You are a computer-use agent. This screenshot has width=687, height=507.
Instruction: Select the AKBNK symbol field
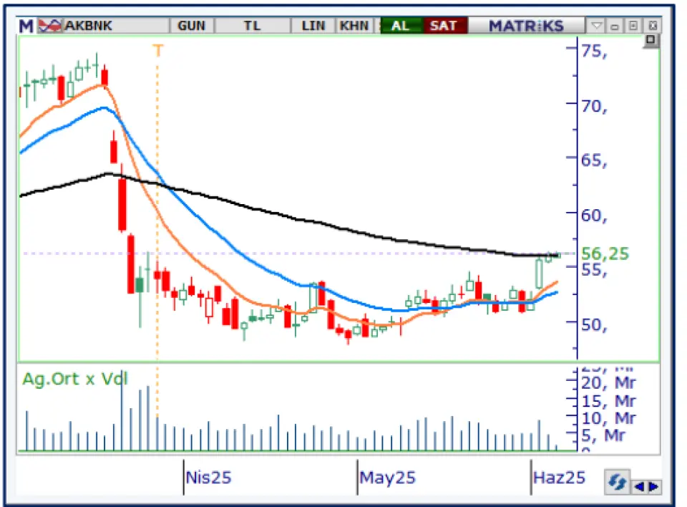click(x=116, y=26)
